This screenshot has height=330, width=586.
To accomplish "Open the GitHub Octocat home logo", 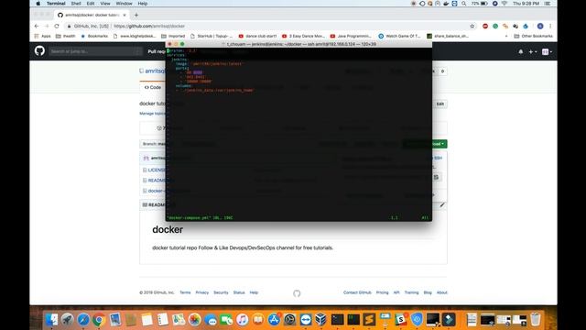I will tap(39, 51).
